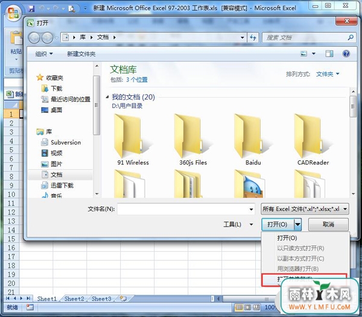Click the 打开(O) button
362x317 pixels.
(278, 224)
